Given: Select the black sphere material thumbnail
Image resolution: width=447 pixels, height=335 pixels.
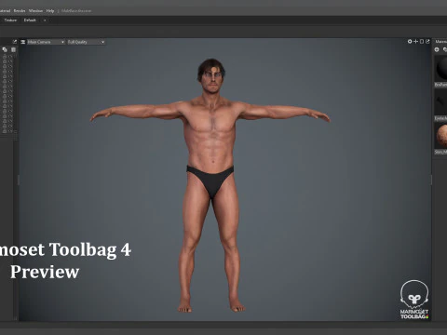Looking at the screenshot, I should coord(441,69).
